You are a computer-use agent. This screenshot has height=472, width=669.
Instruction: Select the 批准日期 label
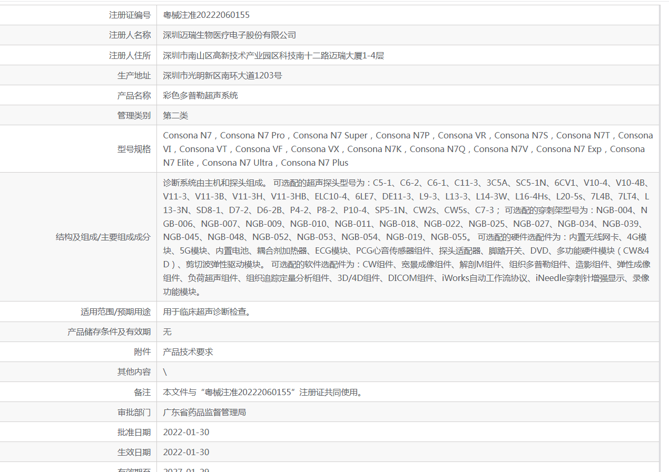(x=134, y=432)
